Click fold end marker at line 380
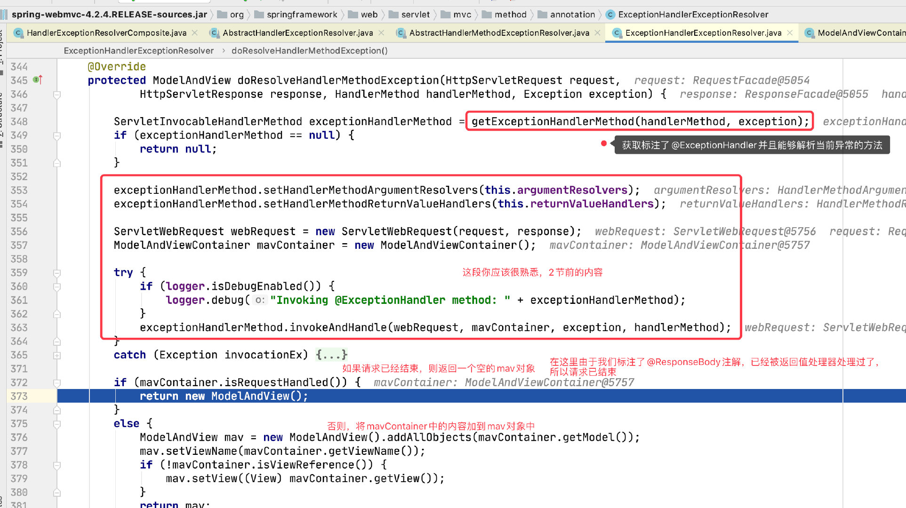The width and height of the screenshot is (906, 508). click(57, 492)
